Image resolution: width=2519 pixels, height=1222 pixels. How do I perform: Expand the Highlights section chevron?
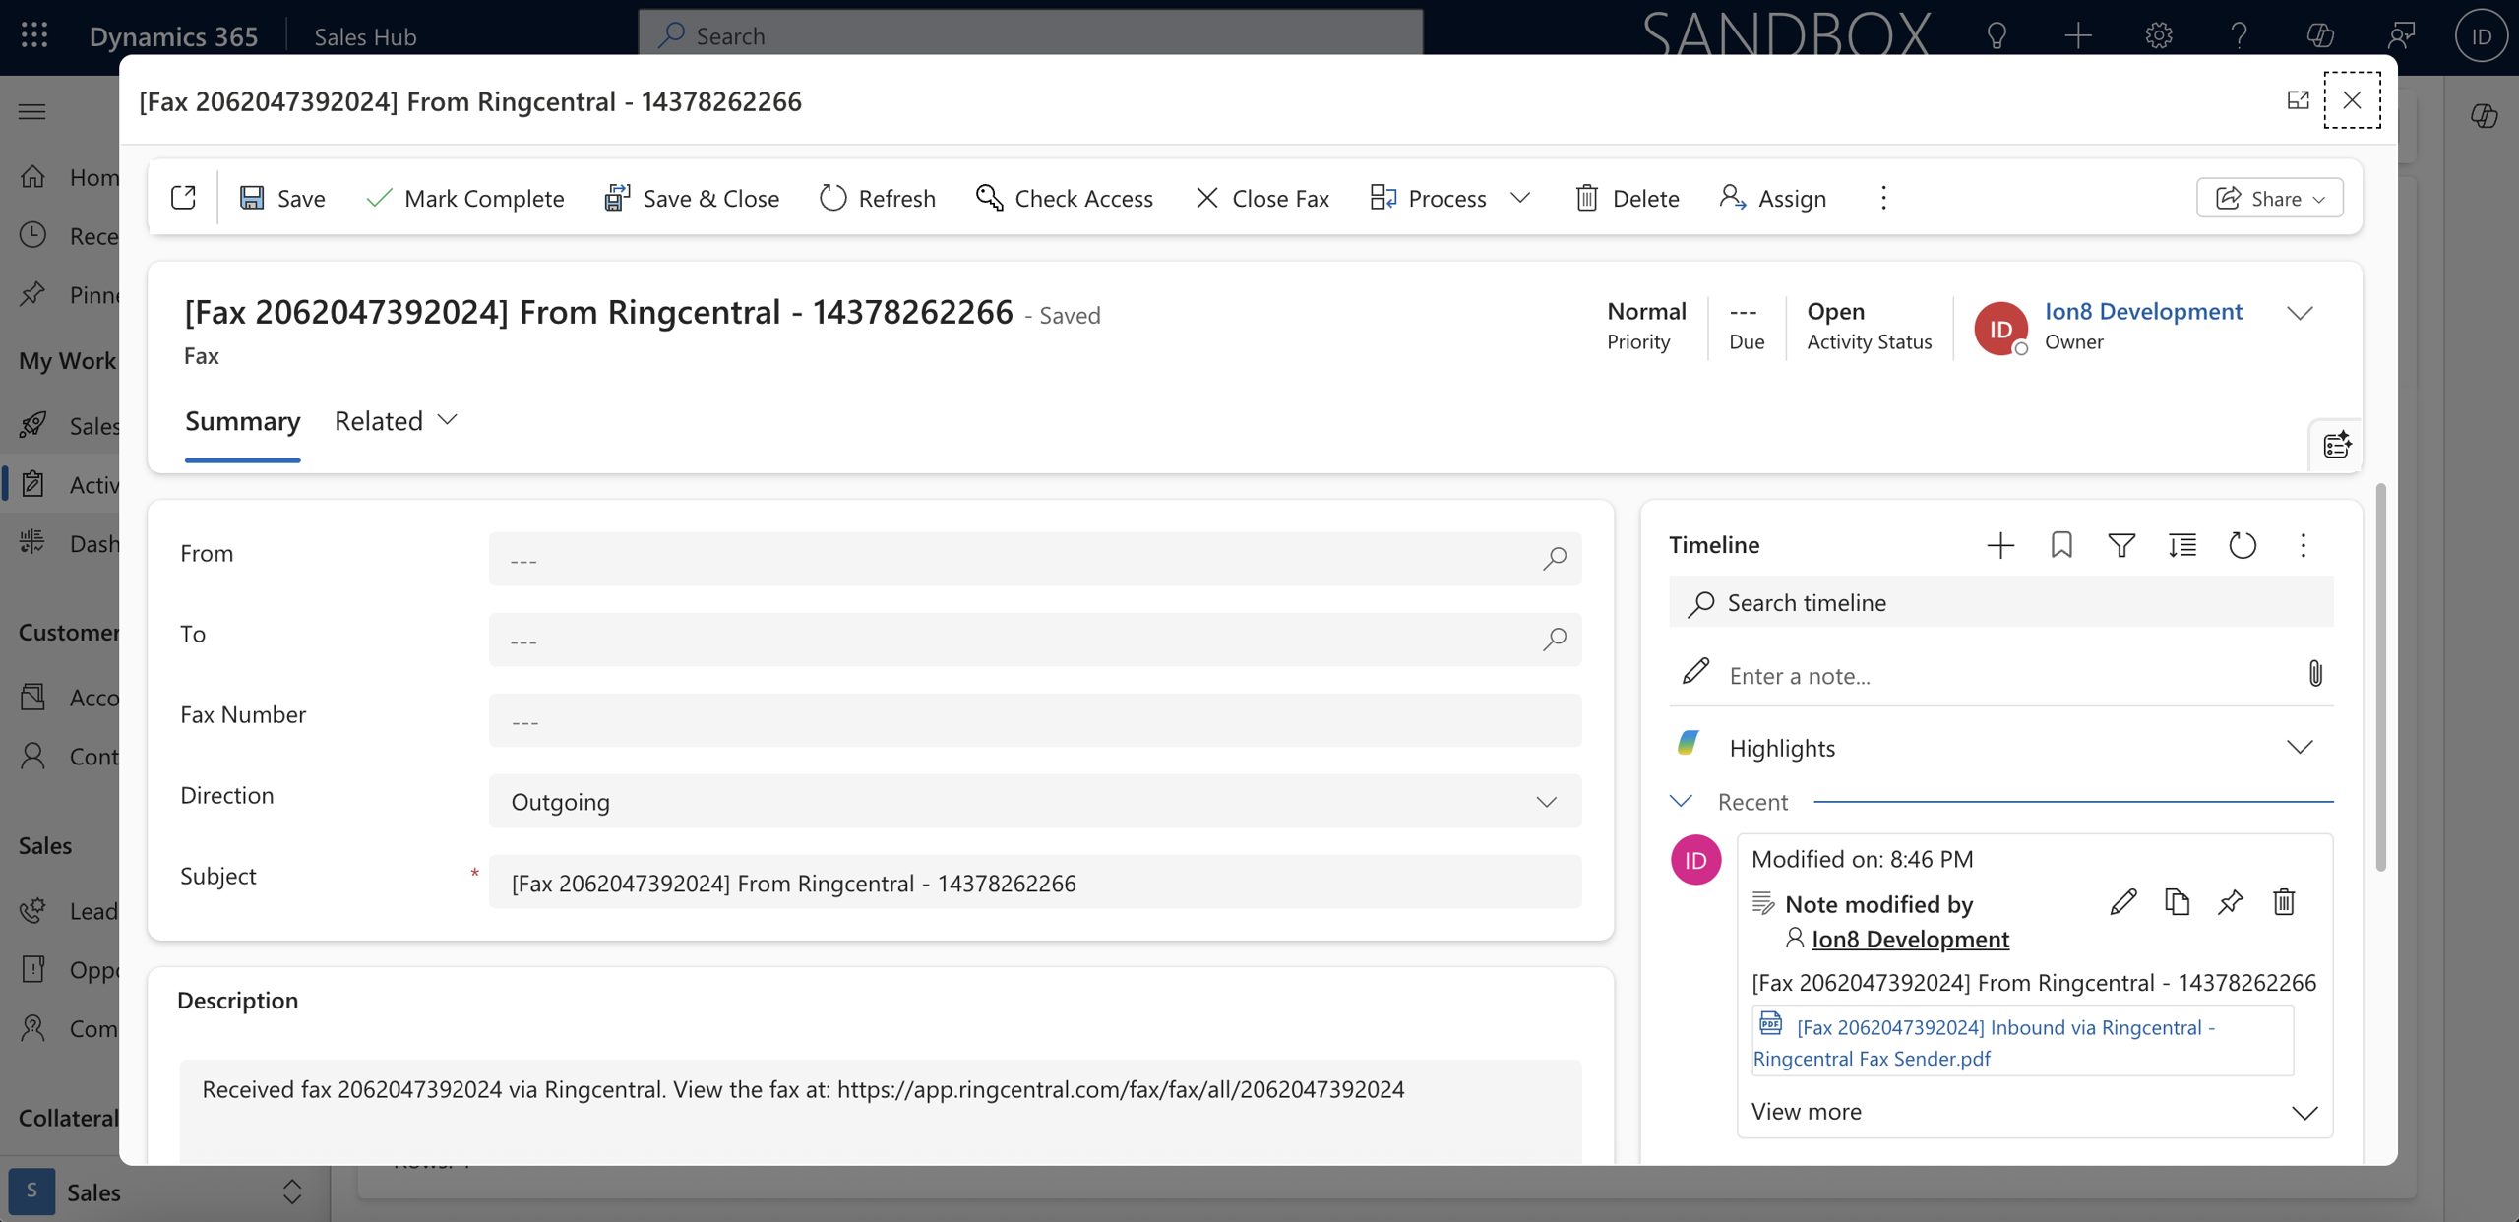(2299, 748)
